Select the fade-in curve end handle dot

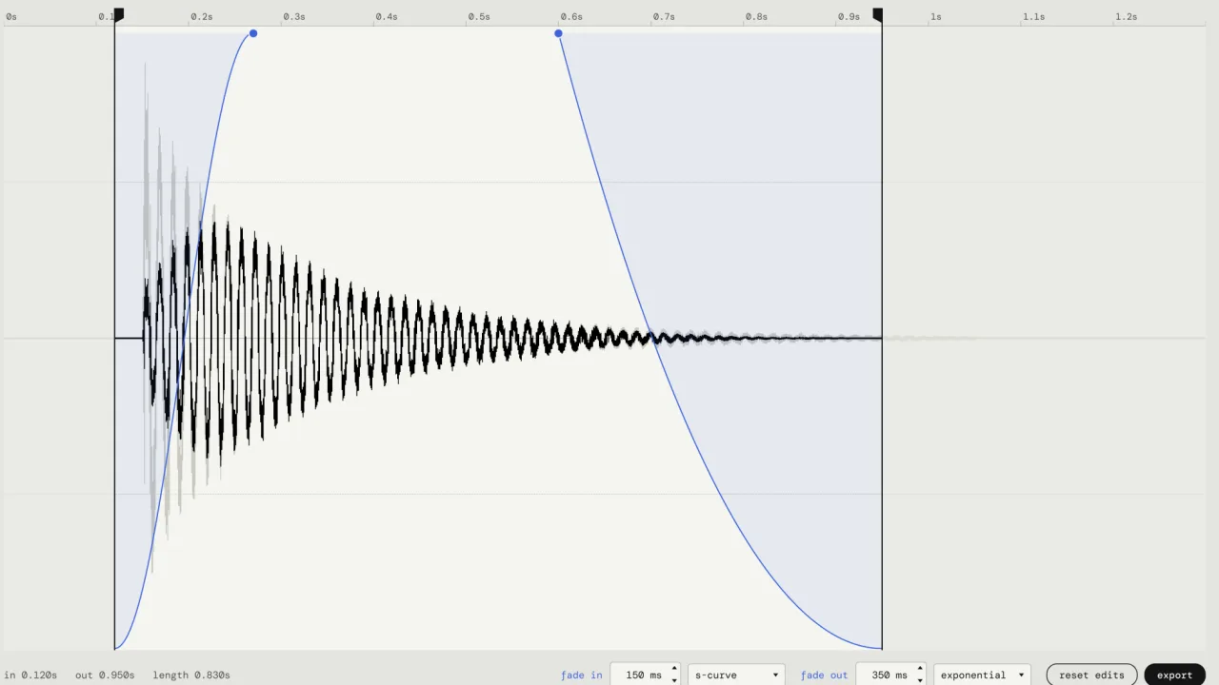(253, 33)
